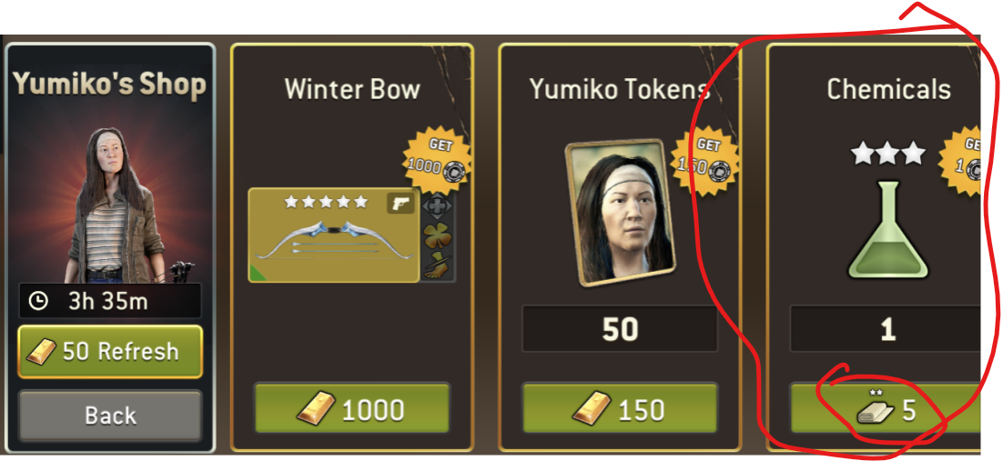Image resolution: width=1003 pixels, height=461 pixels.
Task: Tap the GET 1000 badge on Winter Bow
Action: (439, 161)
